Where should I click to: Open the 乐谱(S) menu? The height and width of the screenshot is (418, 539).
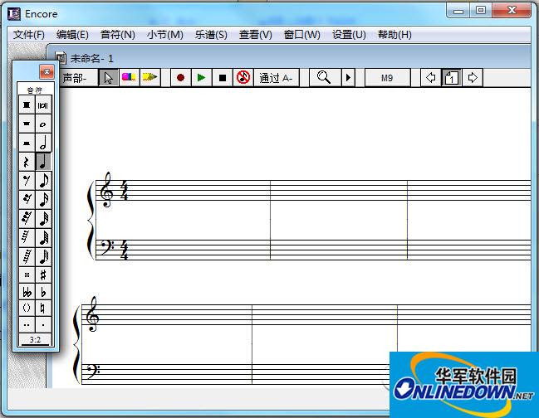point(211,35)
